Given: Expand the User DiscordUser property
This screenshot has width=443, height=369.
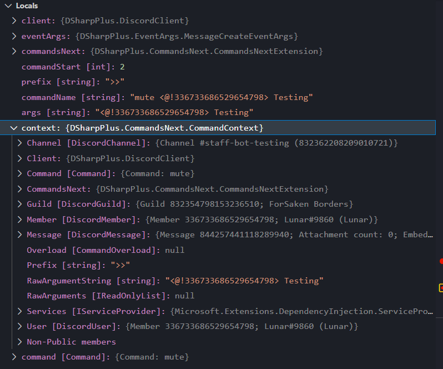Looking at the screenshot, I should [19, 326].
